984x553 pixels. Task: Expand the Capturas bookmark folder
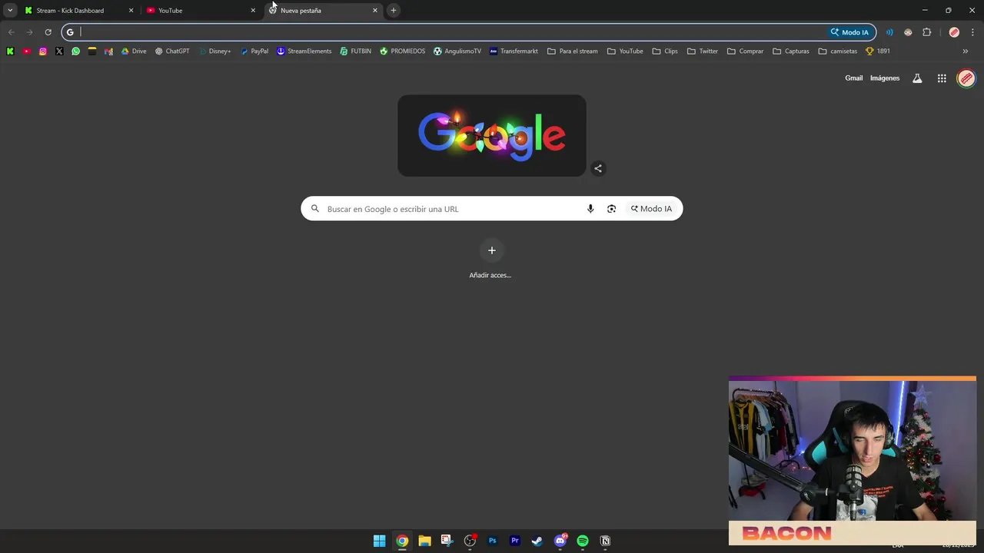[x=791, y=51]
